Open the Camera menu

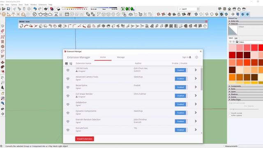(14, 5)
